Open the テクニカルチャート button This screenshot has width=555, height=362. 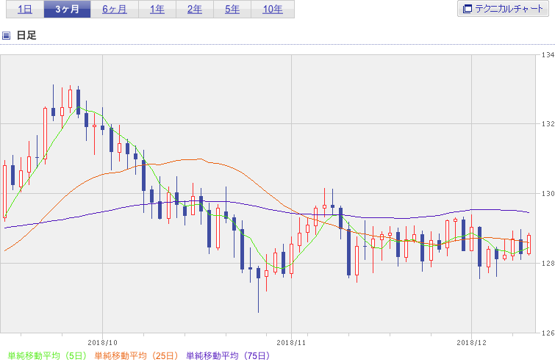(x=503, y=9)
